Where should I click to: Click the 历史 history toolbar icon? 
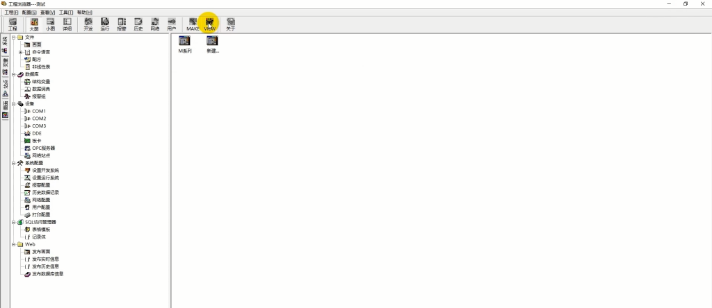coord(138,24)
